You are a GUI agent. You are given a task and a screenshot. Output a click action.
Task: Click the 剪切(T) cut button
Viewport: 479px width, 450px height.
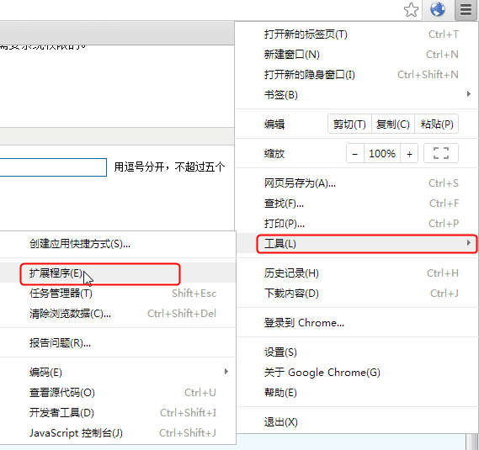tap(349, 124)
